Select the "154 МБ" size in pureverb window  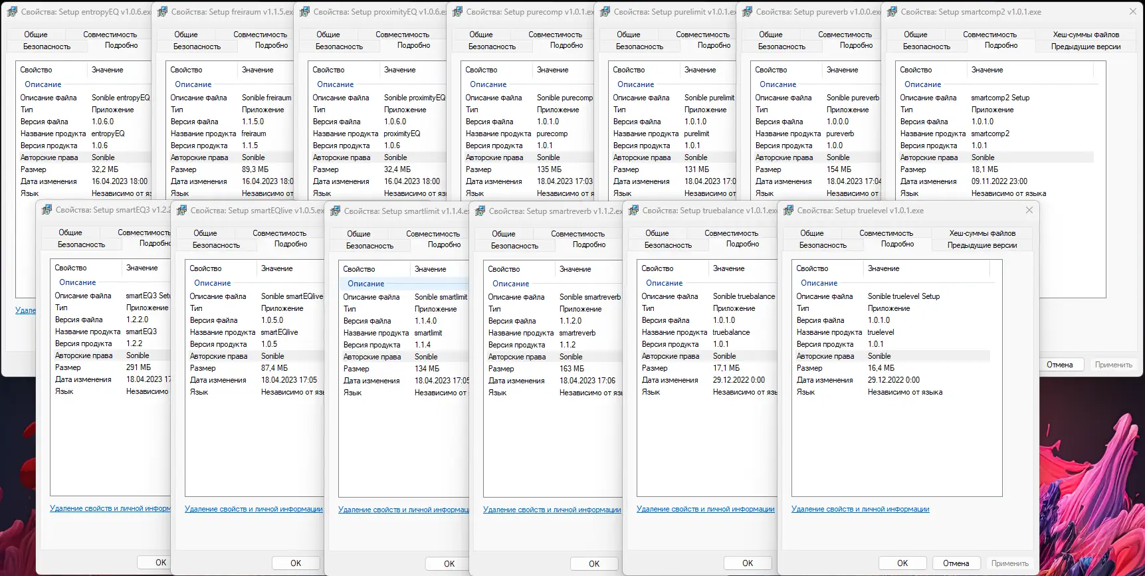pyautogui.click(x=839, y=169)
